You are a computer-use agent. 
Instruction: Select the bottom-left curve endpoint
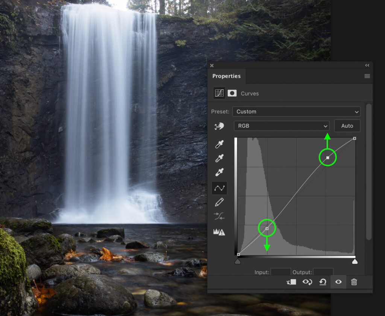[238, 254]
